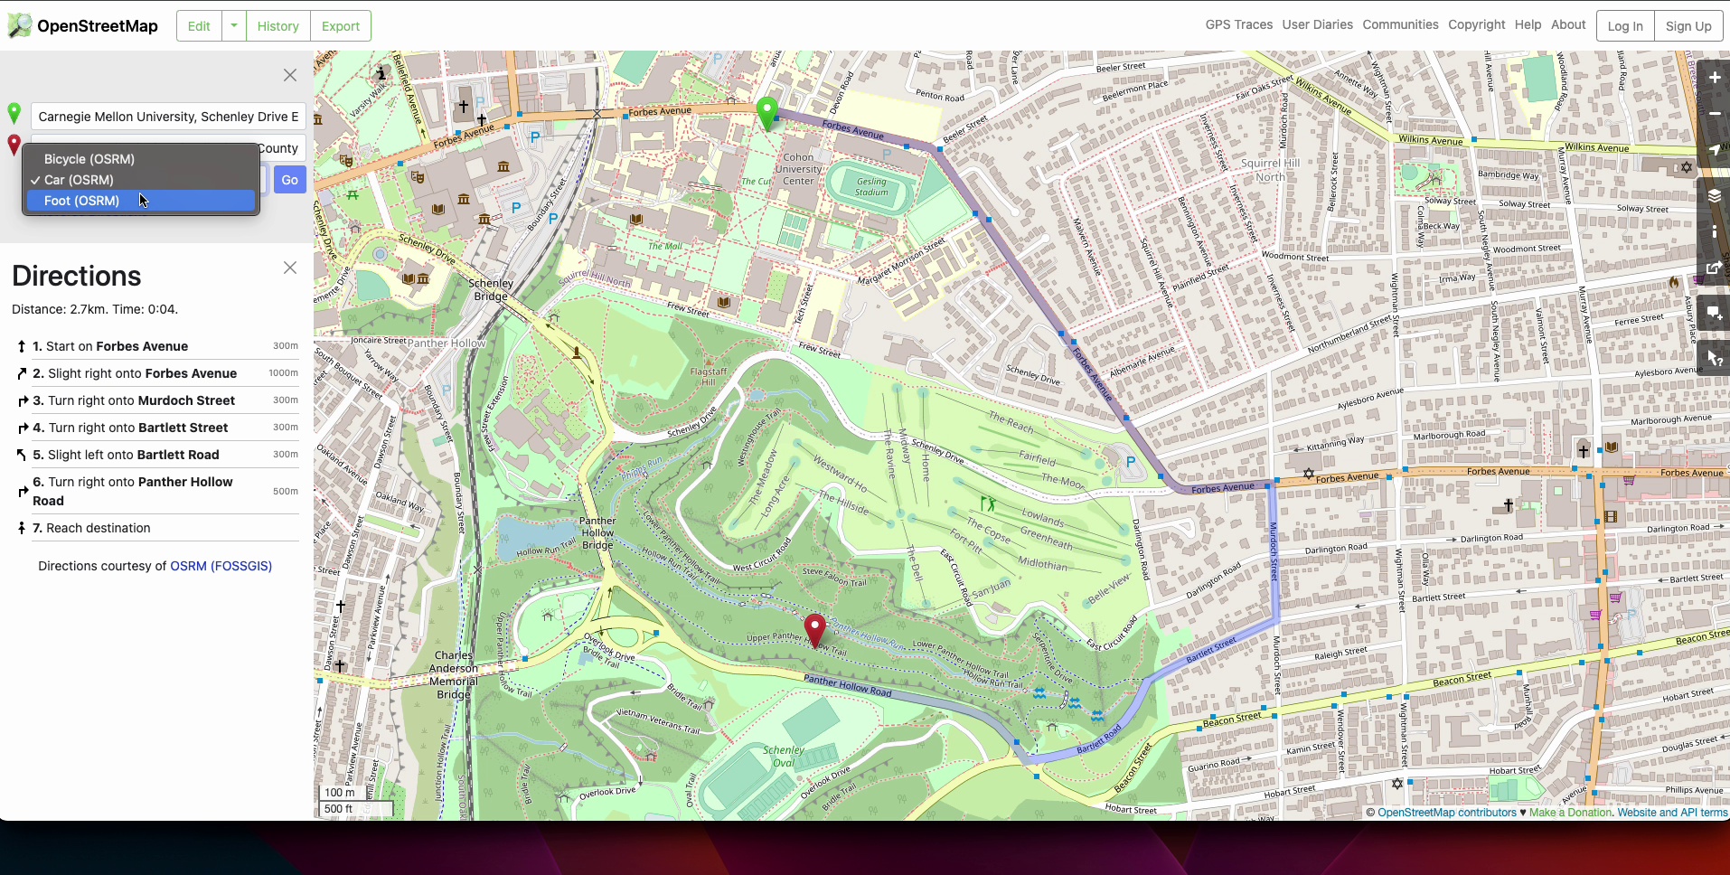The width and height of the screenshot is (1730, 875).
Task: Show my location on the map
Action: 1714,150
